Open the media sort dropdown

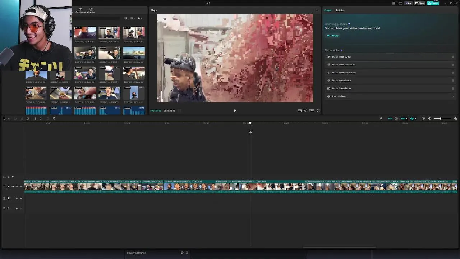tap(133, 18)
